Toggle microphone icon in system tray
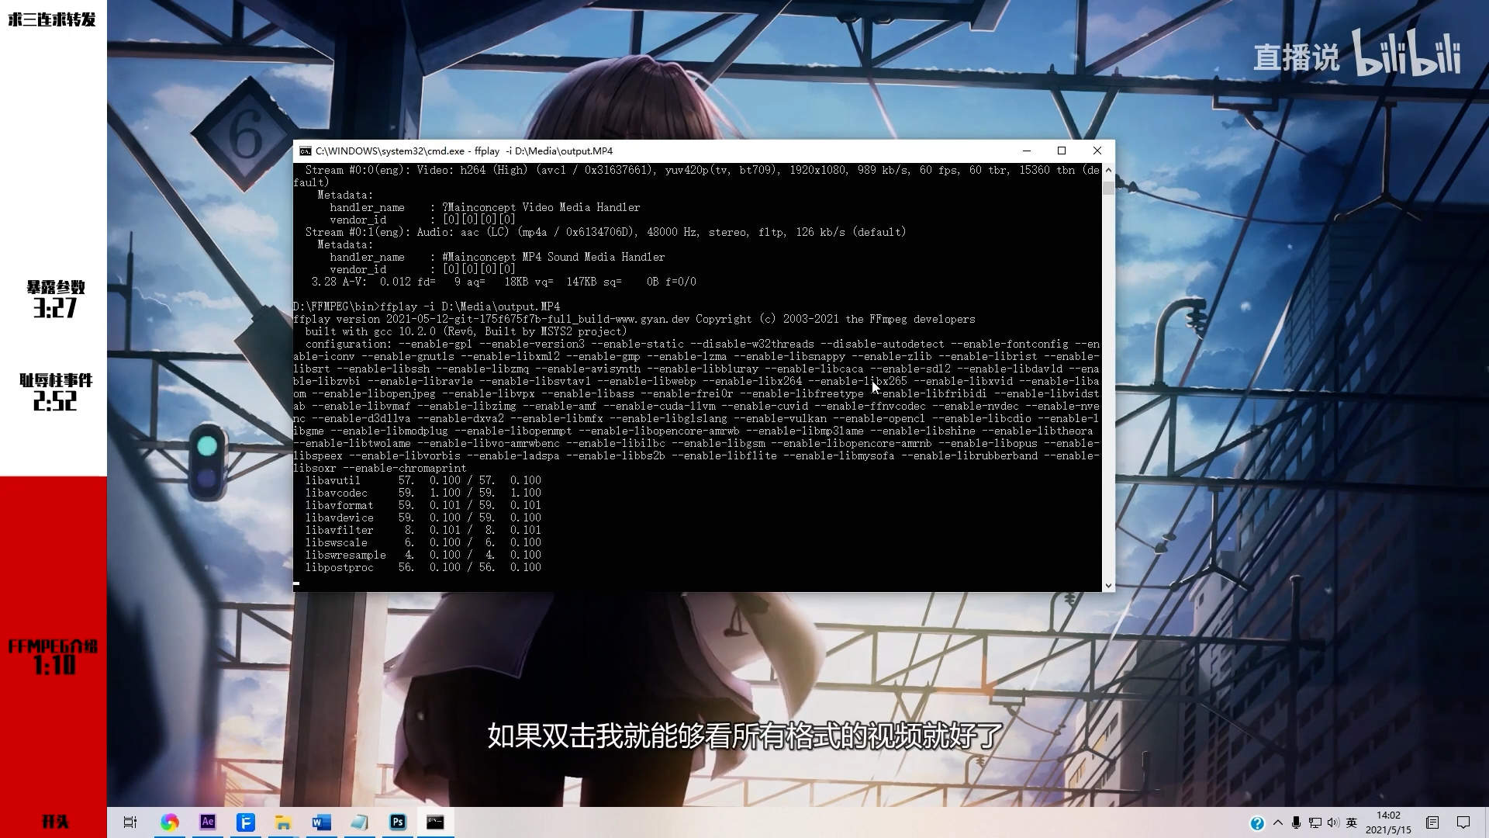Image resolution: width=1489 pixels, height=838 pixels. 1296,822
